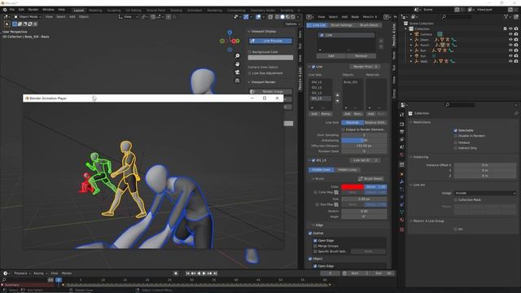Image resolution: width=521 pixels, height=293 pixels.
Task: Collapse the Restrictions panel
Action: [x=411, y=122]
